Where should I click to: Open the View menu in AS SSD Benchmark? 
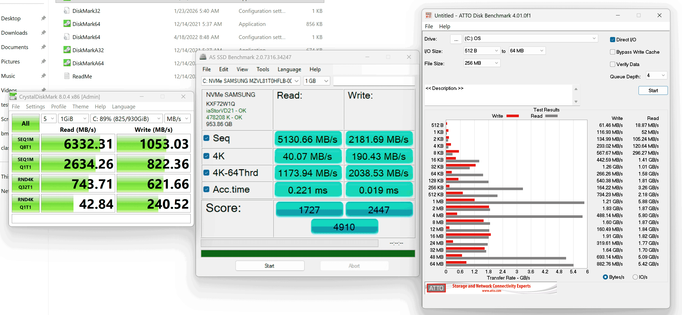point(242,69)
